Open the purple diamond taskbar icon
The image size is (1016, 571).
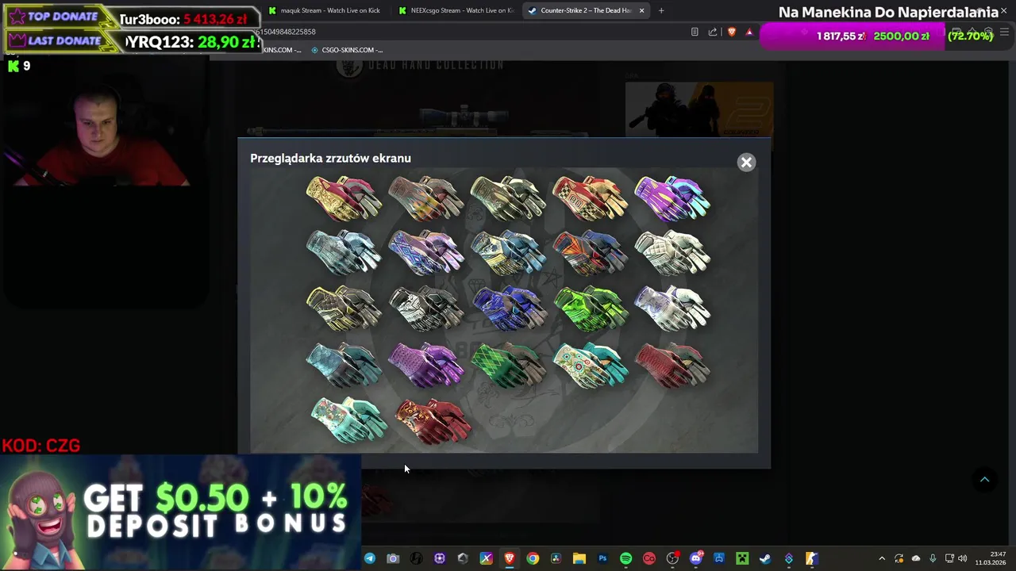pos(788,559)
